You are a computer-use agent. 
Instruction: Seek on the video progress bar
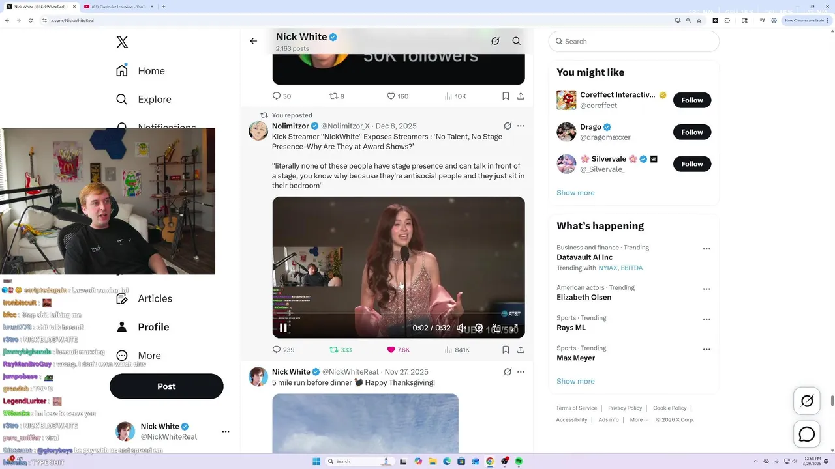(x=399, y=313)
